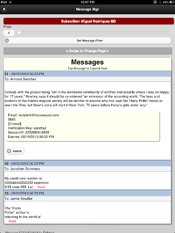
Task: Tap the SessionID line in details box
Action: tap(28, 132)
